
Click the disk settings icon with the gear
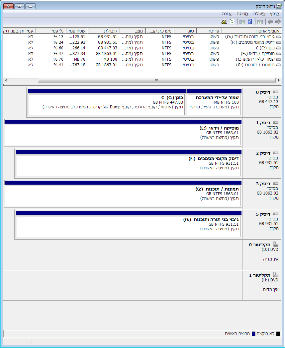pos(224,21)
